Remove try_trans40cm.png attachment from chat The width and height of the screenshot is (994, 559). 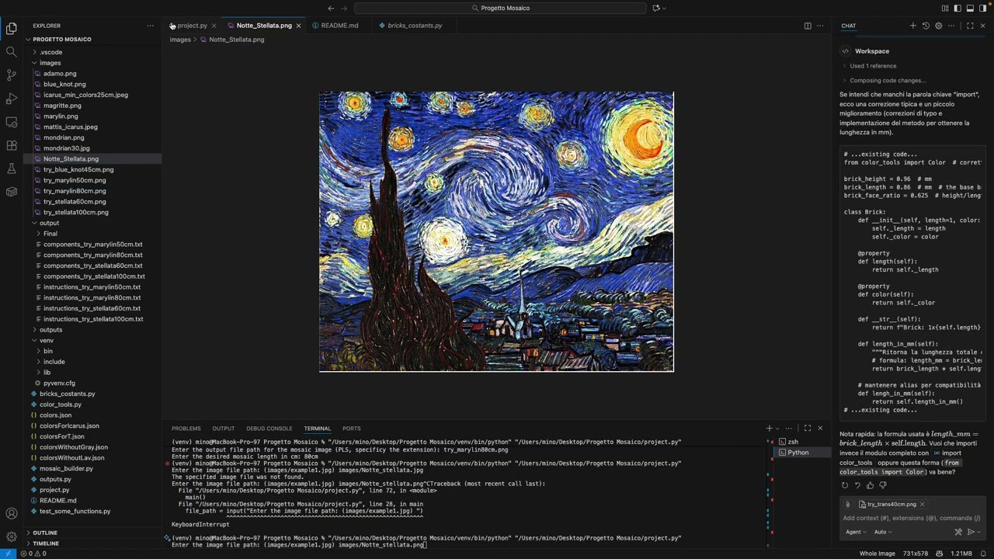coord(922,504)
